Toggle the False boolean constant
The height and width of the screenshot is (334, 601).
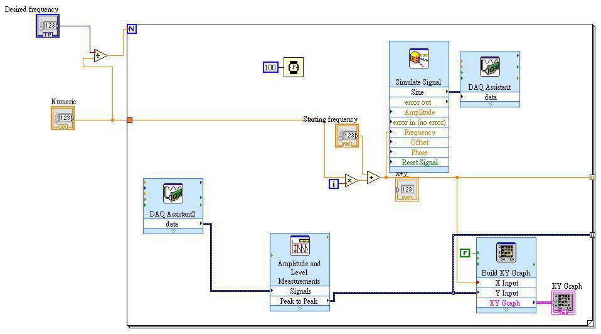464,253
